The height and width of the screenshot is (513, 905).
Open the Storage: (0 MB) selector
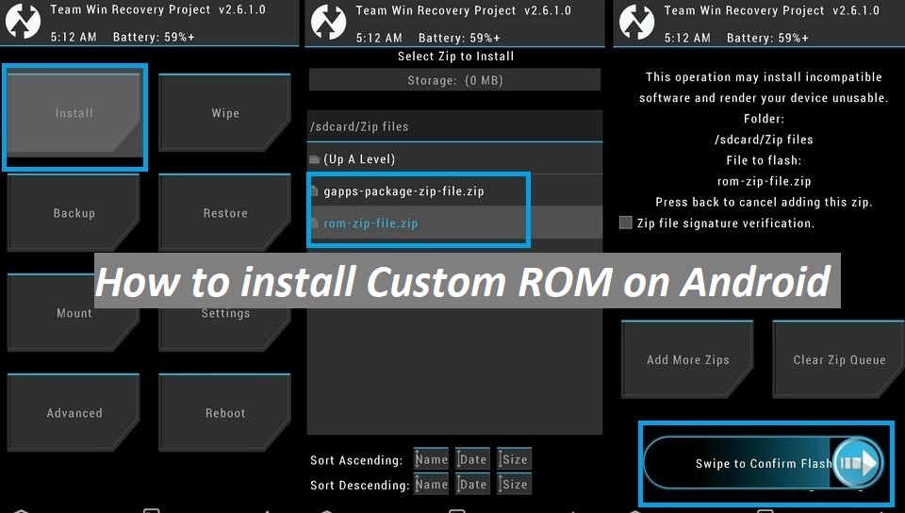[454, 80]
